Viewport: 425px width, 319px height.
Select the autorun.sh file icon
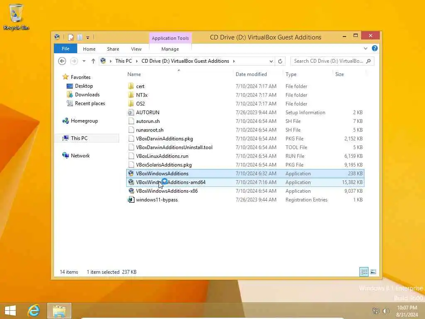131,121
